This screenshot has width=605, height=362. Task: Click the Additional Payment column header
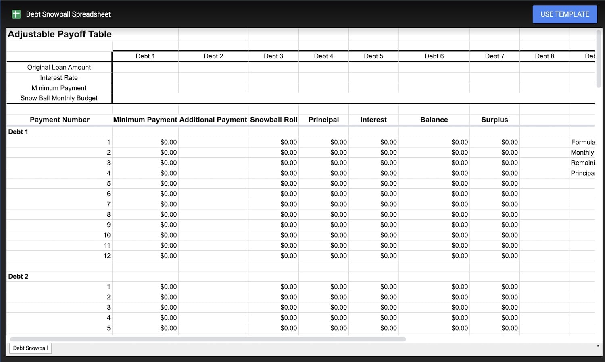213,120
